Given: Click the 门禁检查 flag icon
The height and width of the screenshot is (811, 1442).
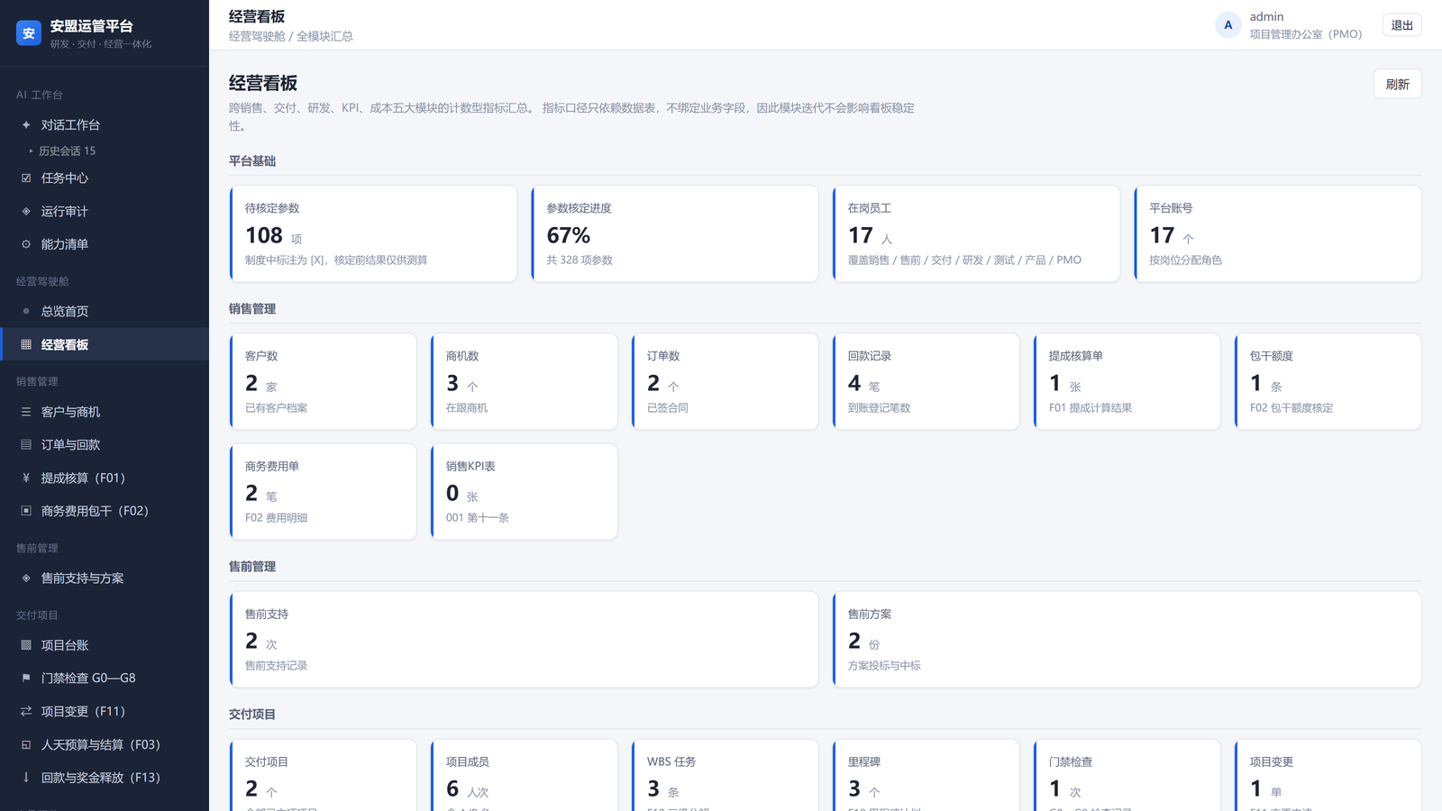Looking at the screenshot, I should 26,678.
